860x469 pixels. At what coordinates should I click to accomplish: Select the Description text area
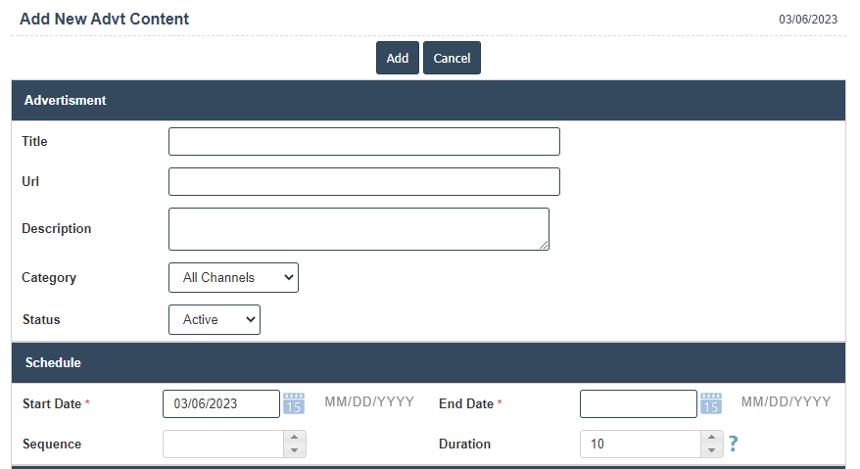pos(358,229)
